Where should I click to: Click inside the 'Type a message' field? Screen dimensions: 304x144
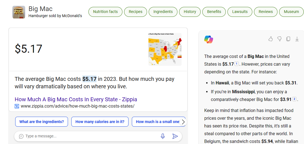pos(88,136)
